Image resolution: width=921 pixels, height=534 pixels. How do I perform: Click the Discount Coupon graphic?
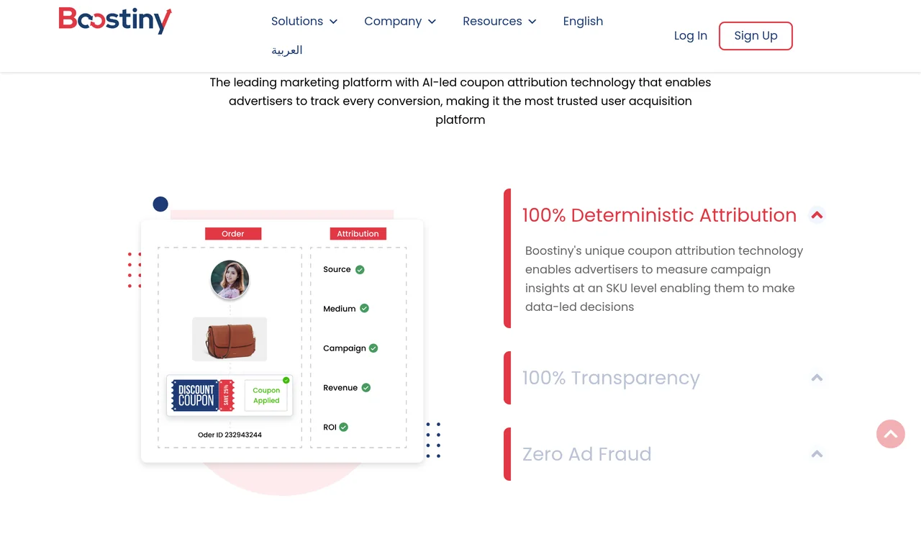click(203, 395)
